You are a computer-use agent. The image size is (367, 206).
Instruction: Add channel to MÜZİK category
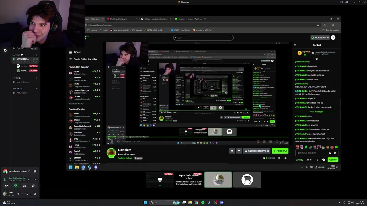coord(36,78)
